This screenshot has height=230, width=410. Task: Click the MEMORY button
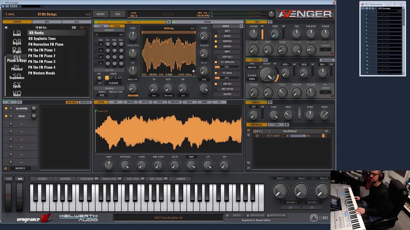click(x=101, y=14)
